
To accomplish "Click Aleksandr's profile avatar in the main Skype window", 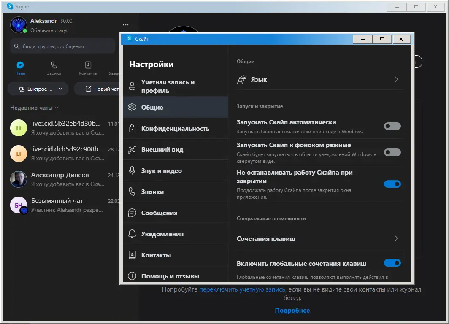I will (19, 25).
